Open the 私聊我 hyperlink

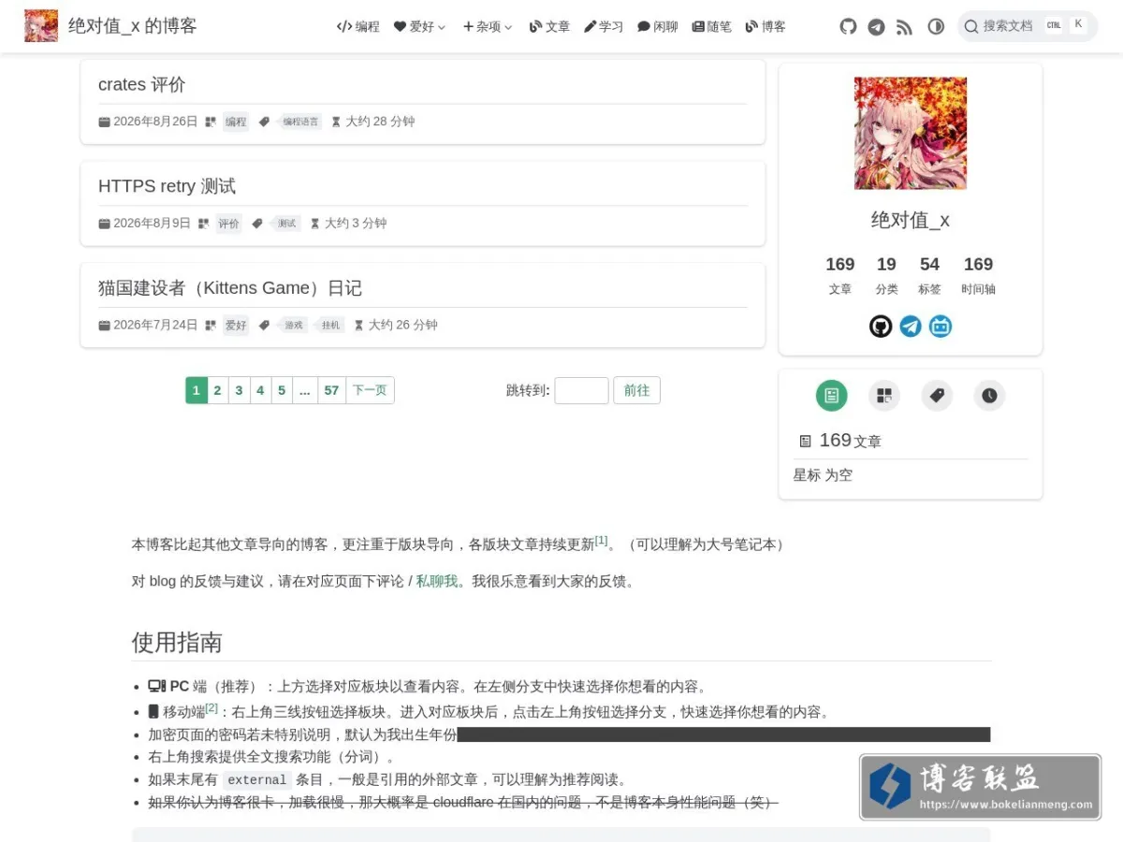pos(437,581)
